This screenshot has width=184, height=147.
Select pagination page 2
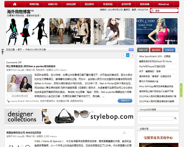coord(128,55)
